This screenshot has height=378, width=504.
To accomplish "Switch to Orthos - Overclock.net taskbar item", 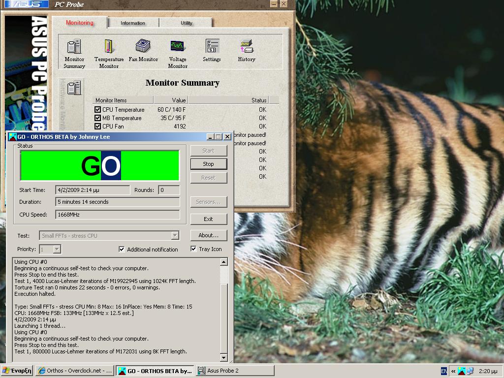I will (74, 371).
